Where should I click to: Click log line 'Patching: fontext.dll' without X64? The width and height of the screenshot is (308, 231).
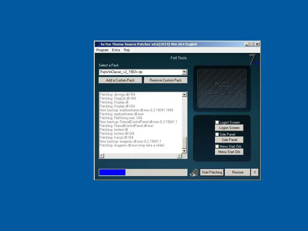(x=113, y=130)
